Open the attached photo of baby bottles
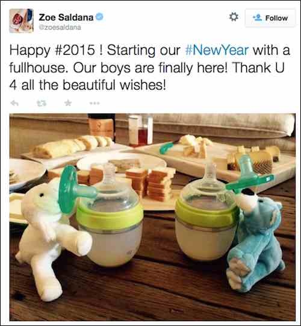Image resolution: width=301 pixels, height=326 pixels. click(152, 217)
